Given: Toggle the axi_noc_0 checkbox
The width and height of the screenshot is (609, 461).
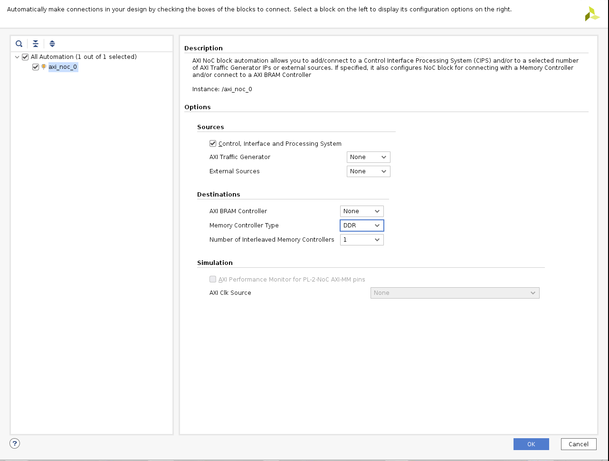Looking at the screenshot, I should (x=36, y=67).
